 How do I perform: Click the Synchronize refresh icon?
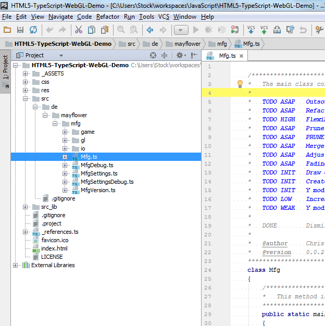click(33, 30)
